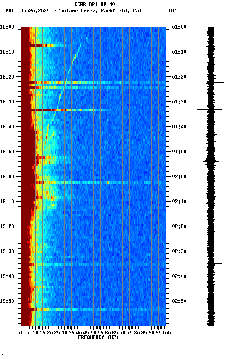
Task: Click the broadband event streak near 18:33 PDT
Action: [68, 110]
